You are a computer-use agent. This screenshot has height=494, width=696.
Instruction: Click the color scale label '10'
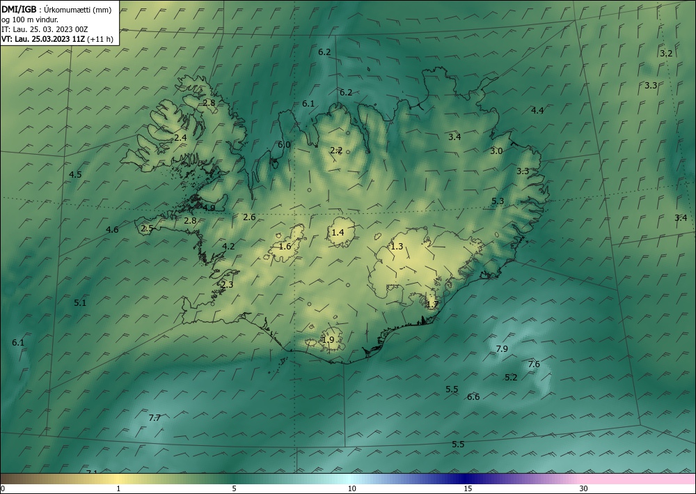351,488
